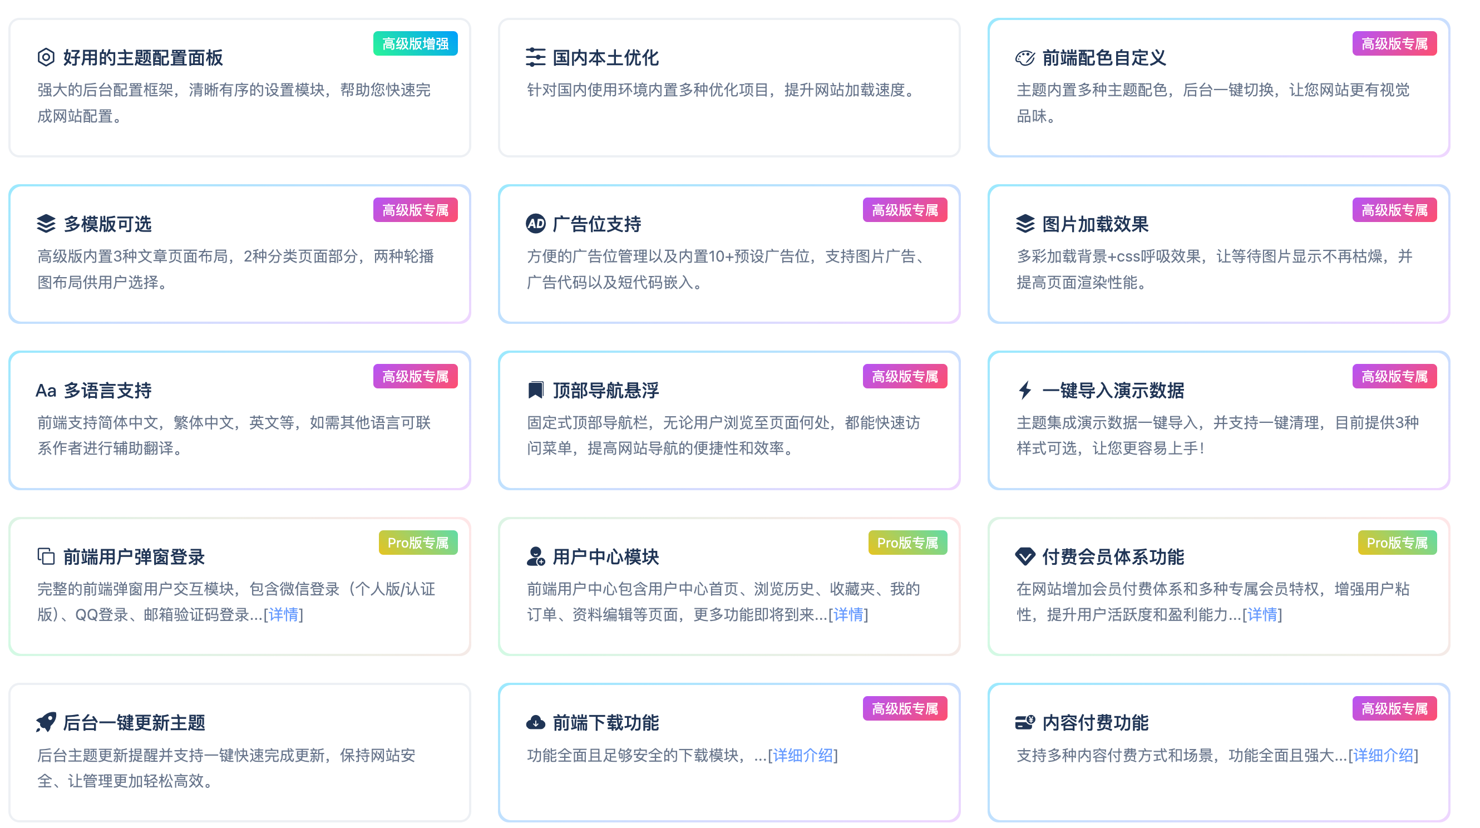
Task: Click the lightning bolt icon beside 一键导入演示数据
Action: tap(1025, 390)
